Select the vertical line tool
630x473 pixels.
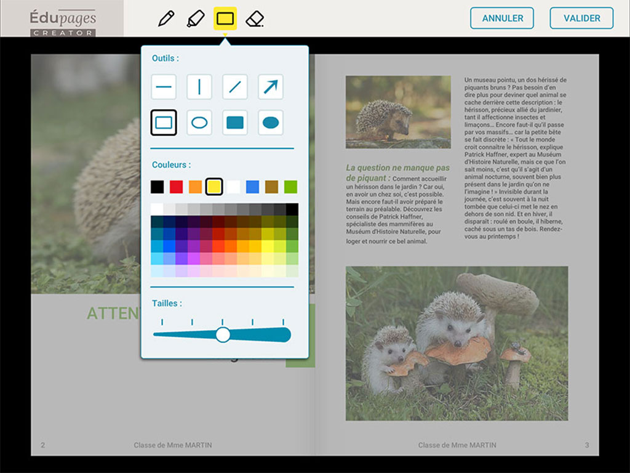(199, 87)
